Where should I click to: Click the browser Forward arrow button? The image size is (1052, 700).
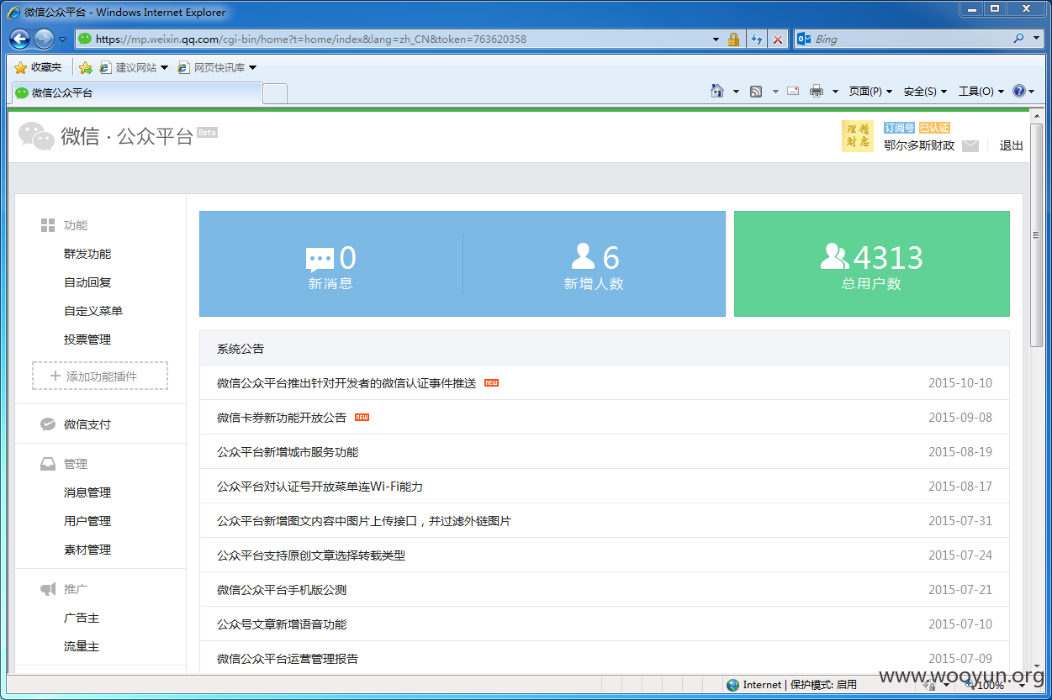(44, 39)
